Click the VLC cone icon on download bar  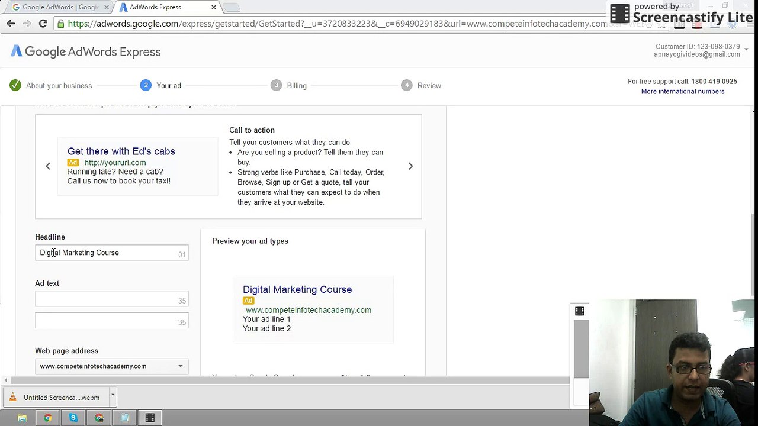pyautogui.click(x=12, y=398)
